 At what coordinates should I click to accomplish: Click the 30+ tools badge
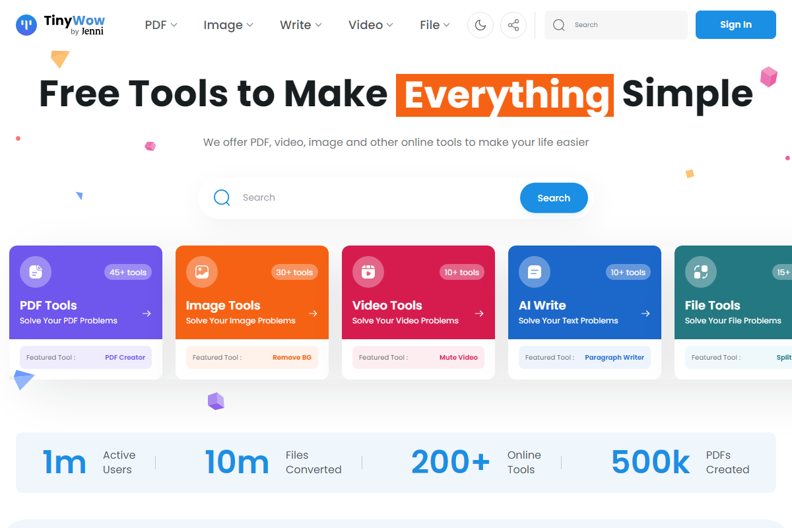294,272
